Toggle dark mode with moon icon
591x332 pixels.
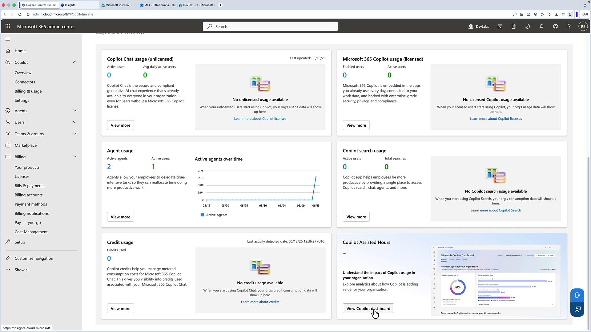(x=528, y=26)
